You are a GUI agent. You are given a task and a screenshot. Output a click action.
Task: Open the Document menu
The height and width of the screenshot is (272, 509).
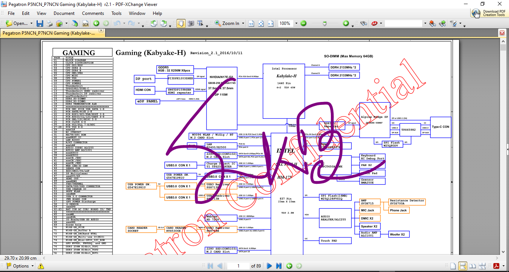(x=64, y=13)
